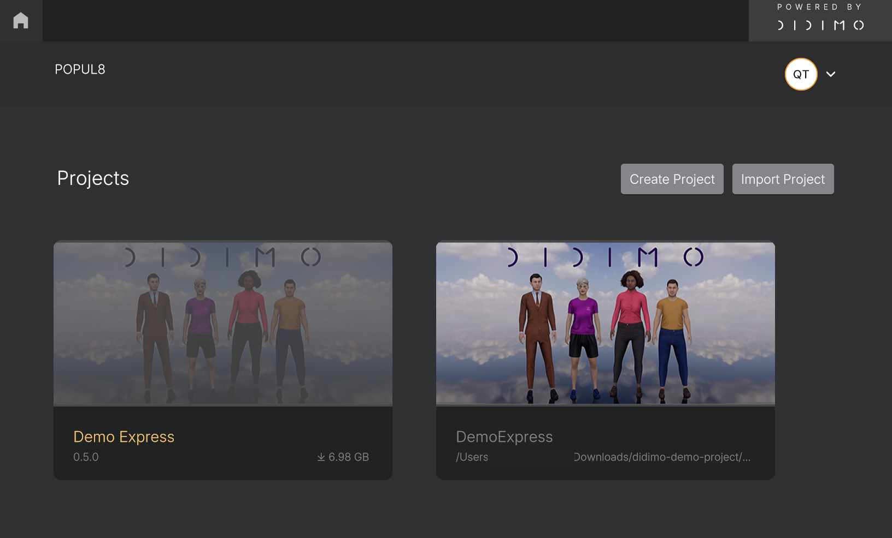Screen dimensions: 892x538
Task: Click the 0.5.0 version label
Action: click(x=86, y=457)
